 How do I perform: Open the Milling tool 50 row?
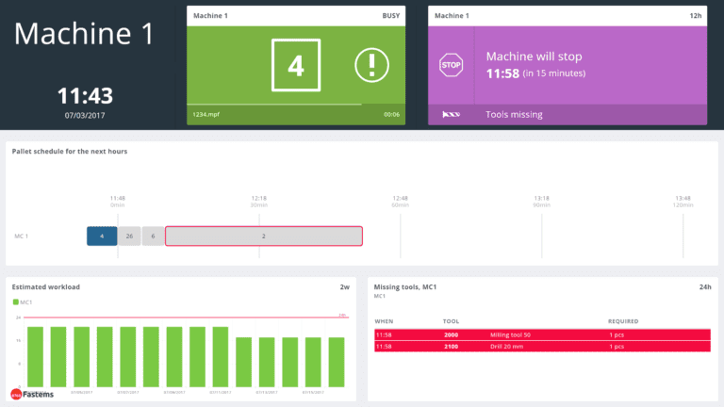tap(542, 335)
